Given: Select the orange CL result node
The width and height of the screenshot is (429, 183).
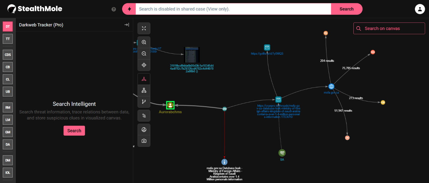Looking at the screenshot, I should point(325,33).
